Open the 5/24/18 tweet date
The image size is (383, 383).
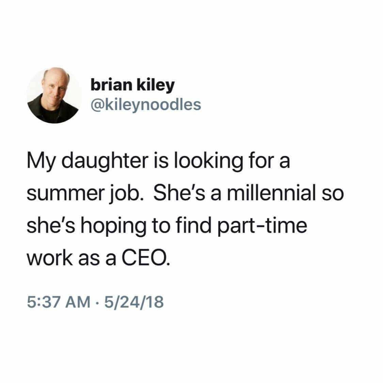tap(134, 302)
